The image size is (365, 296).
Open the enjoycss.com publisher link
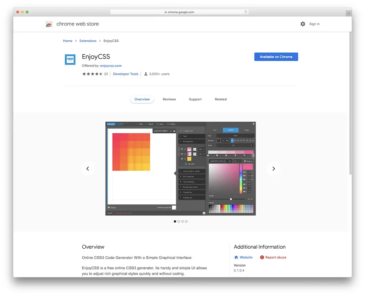click(111, 66)
